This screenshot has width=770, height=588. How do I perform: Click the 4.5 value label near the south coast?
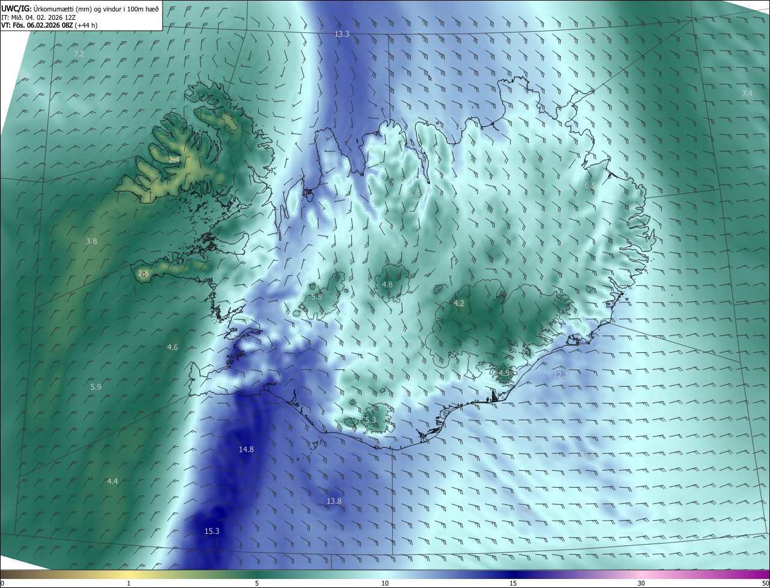504,373
